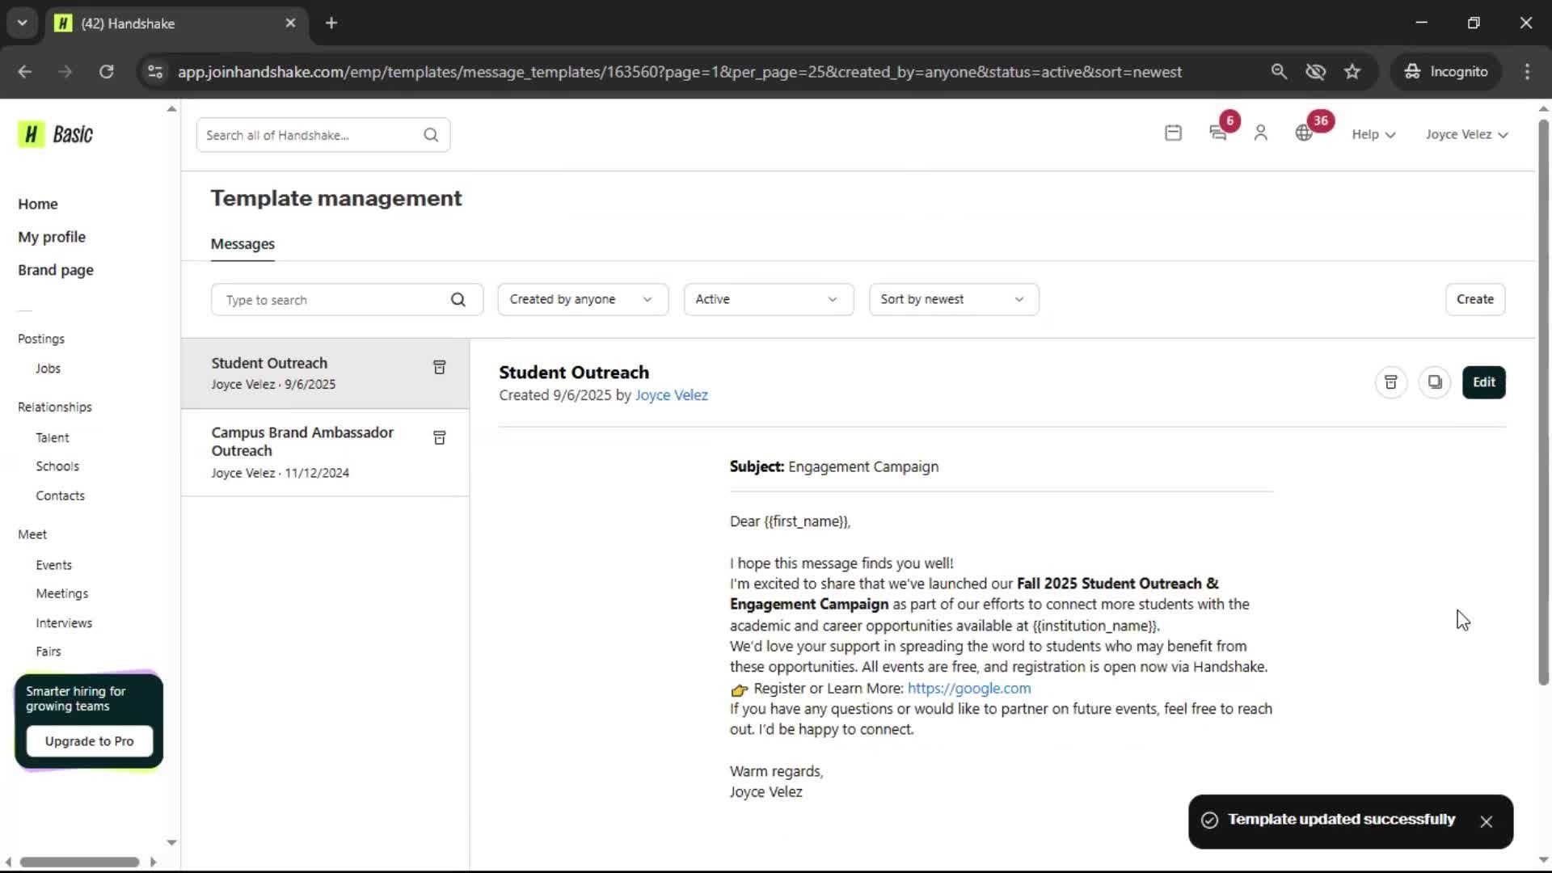Open Schools in the sidebar
This screenshot has height=873, width=1552.
57,466
